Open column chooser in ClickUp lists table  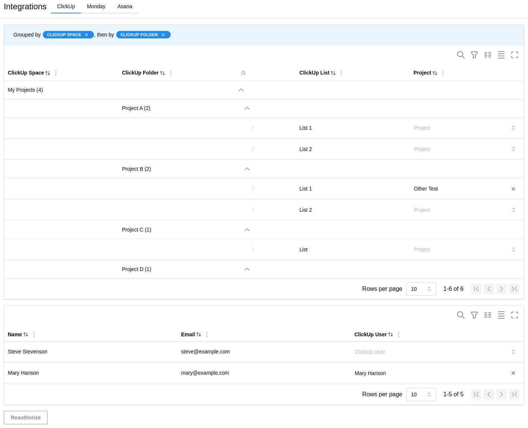click(488, 55)
